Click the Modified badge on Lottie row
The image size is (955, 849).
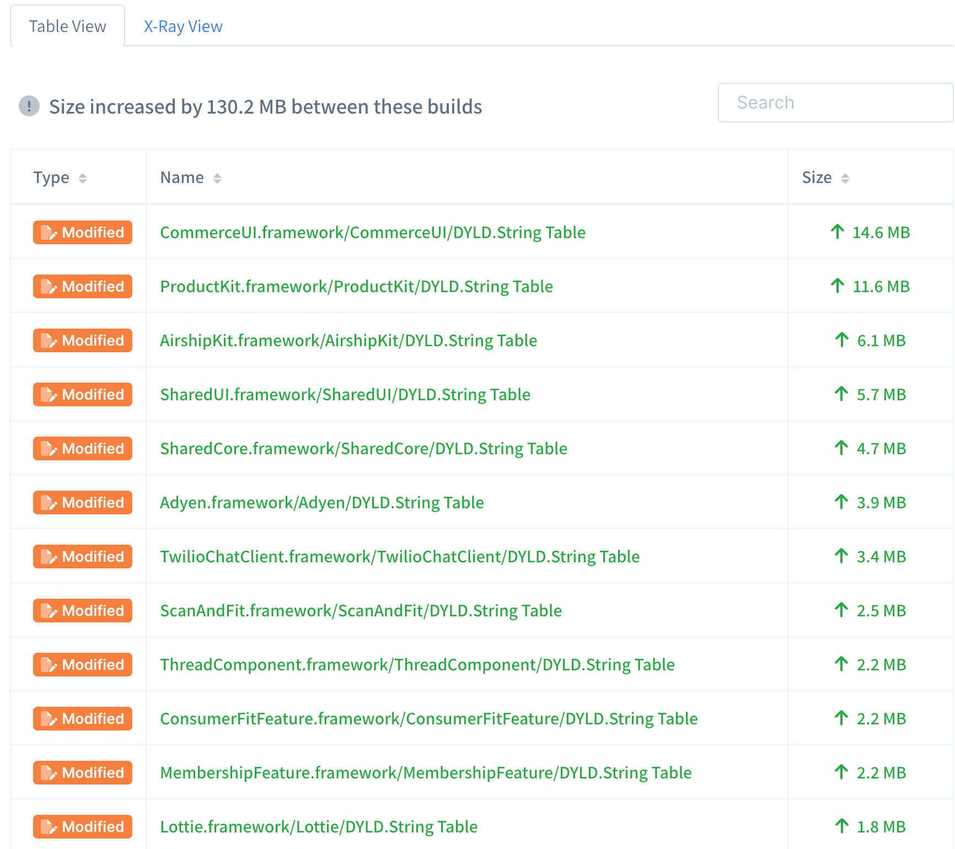(x=83, y=826)
